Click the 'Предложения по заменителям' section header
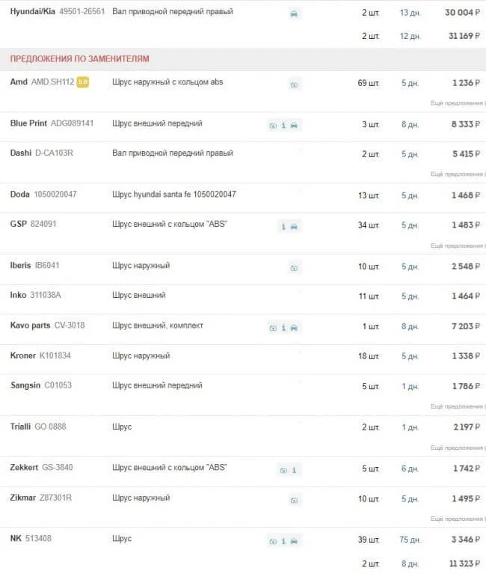This screenshot has height=574, width=486. 79,58
